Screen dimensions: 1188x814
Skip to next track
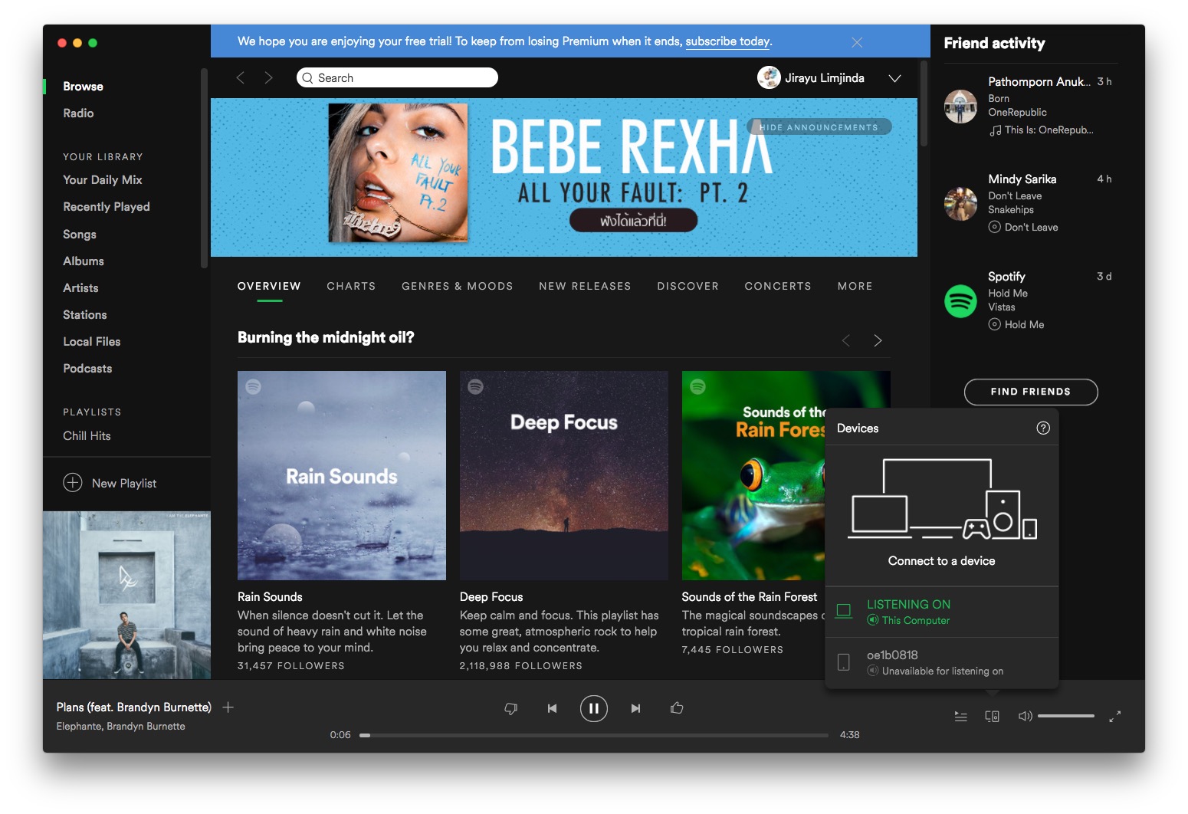pos(635,708)
